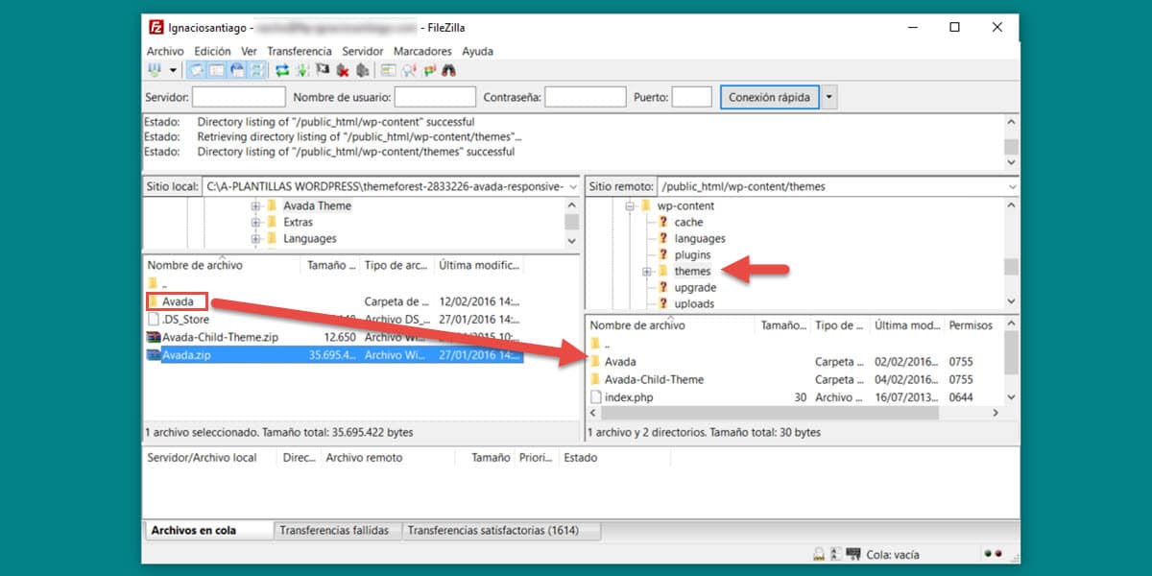Focus the Contraseña input field
The image size is (1152, 576).
pos(586,97)
